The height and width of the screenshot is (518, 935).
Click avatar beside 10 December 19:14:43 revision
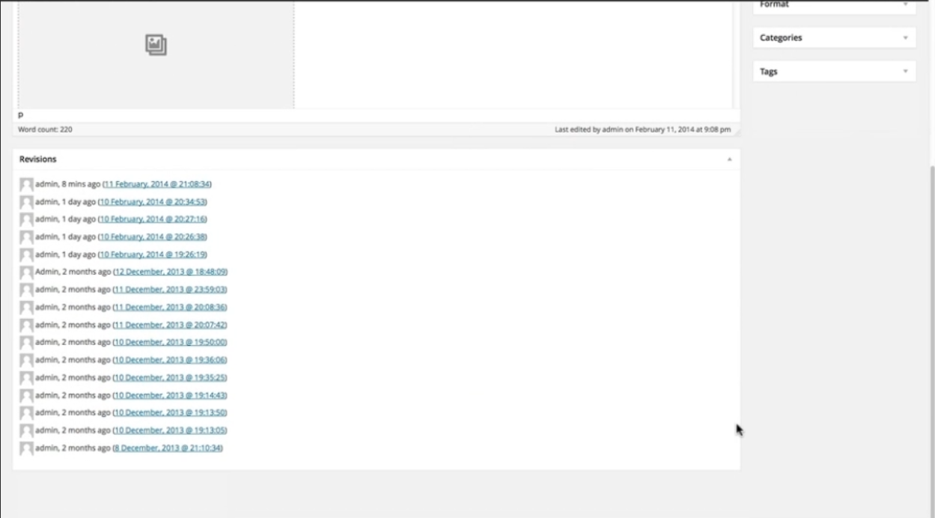coord(27,395)
